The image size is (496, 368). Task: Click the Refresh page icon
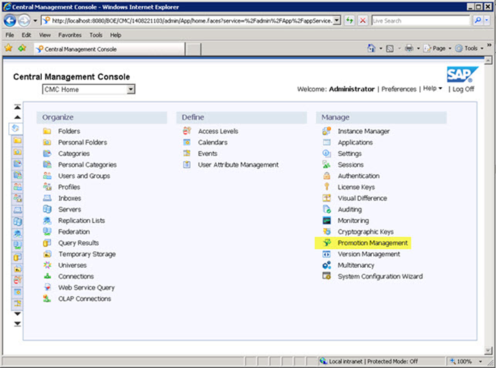pyautogui.click(x=350, y=21)
